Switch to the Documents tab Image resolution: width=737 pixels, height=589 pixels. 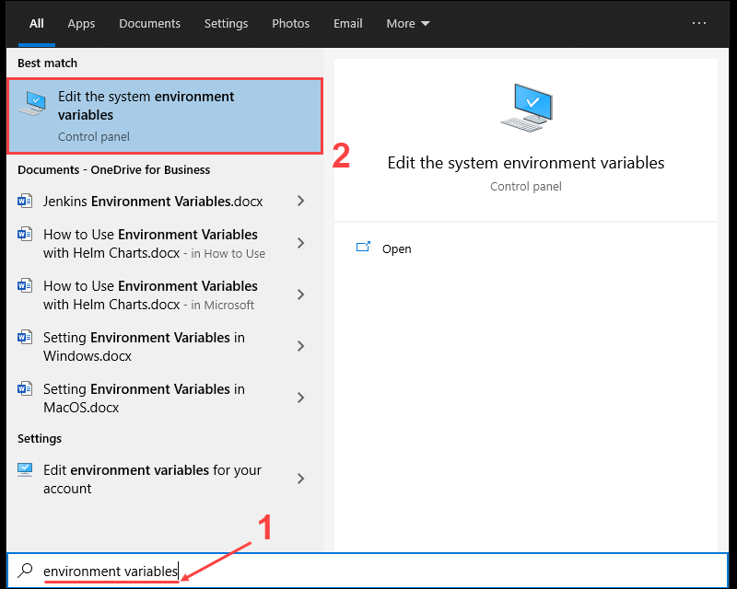pyautogui.click(x=149, y=24)
